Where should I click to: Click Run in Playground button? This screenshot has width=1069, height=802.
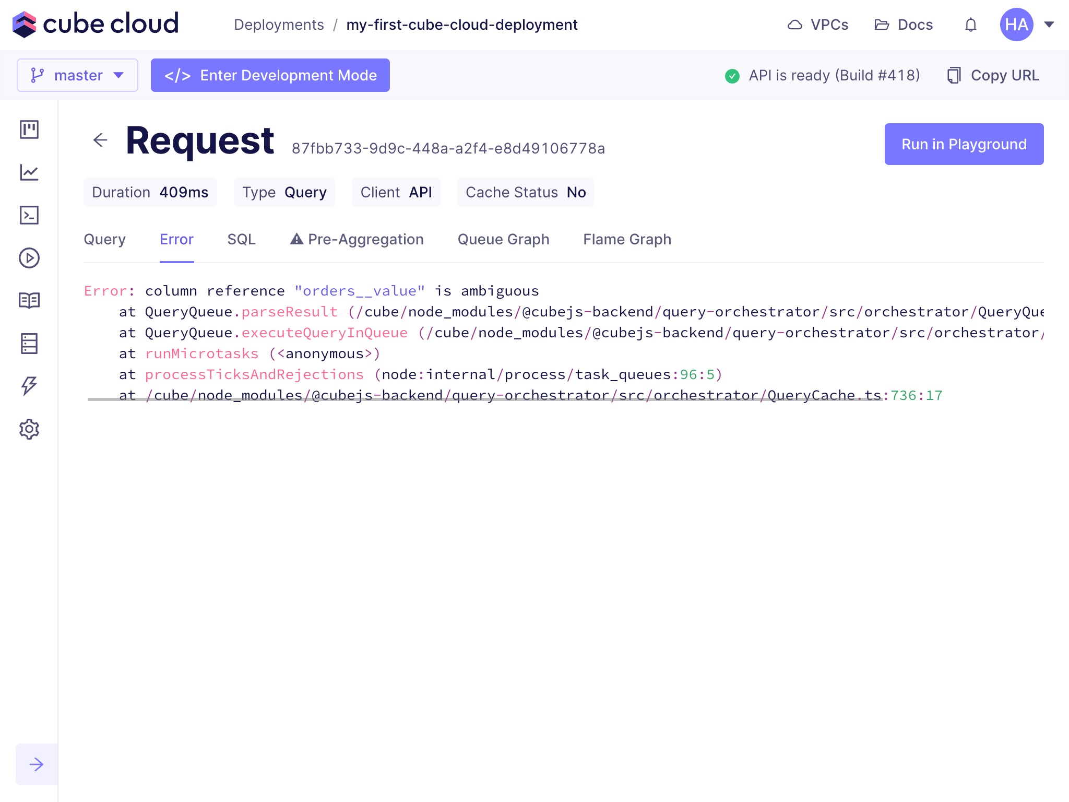[x=964, y=144]
